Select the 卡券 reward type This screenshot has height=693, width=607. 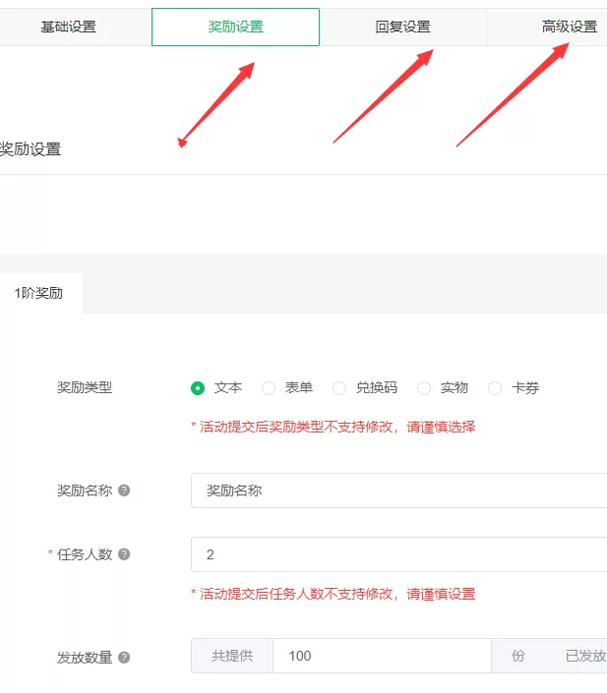click(495, 388)
